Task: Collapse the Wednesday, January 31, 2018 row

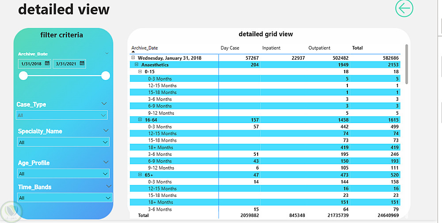Action: [x=133, y=58]
